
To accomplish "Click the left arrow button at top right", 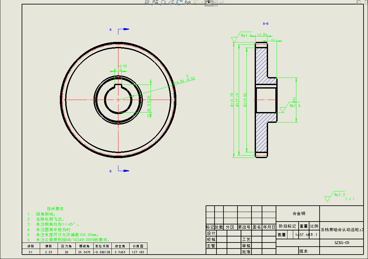I will click(x=358, y=2).
